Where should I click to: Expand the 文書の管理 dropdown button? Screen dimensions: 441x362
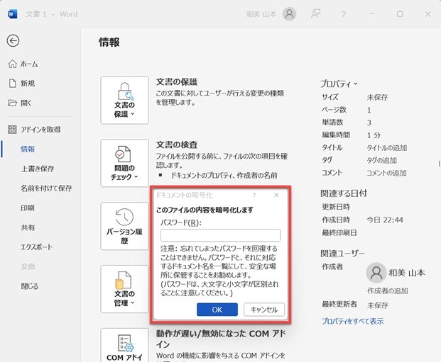click(x=125, y=288)
